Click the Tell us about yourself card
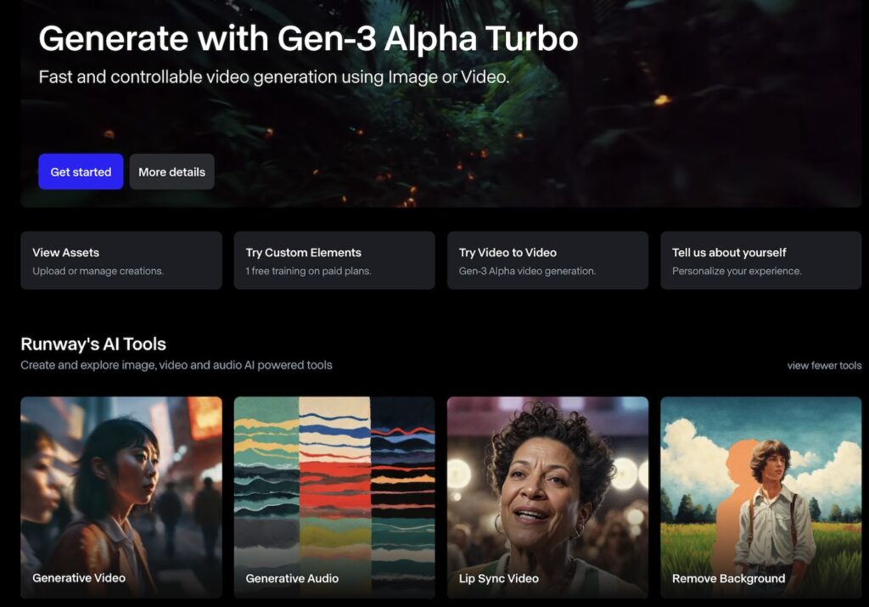Screen dimensions: 869x607 coord(760,261)
